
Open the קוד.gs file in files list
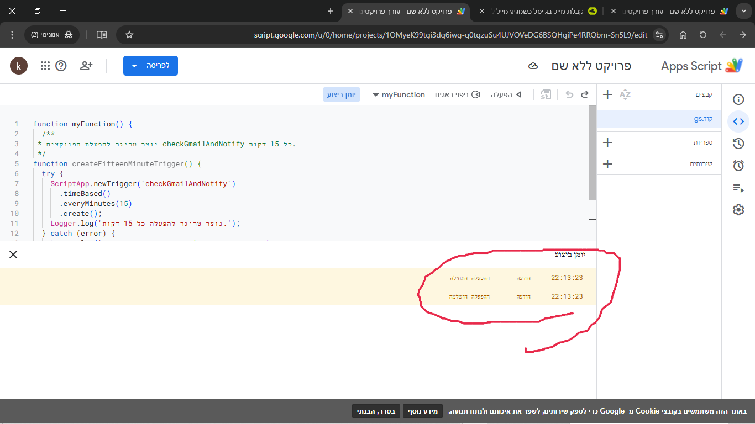659,119
